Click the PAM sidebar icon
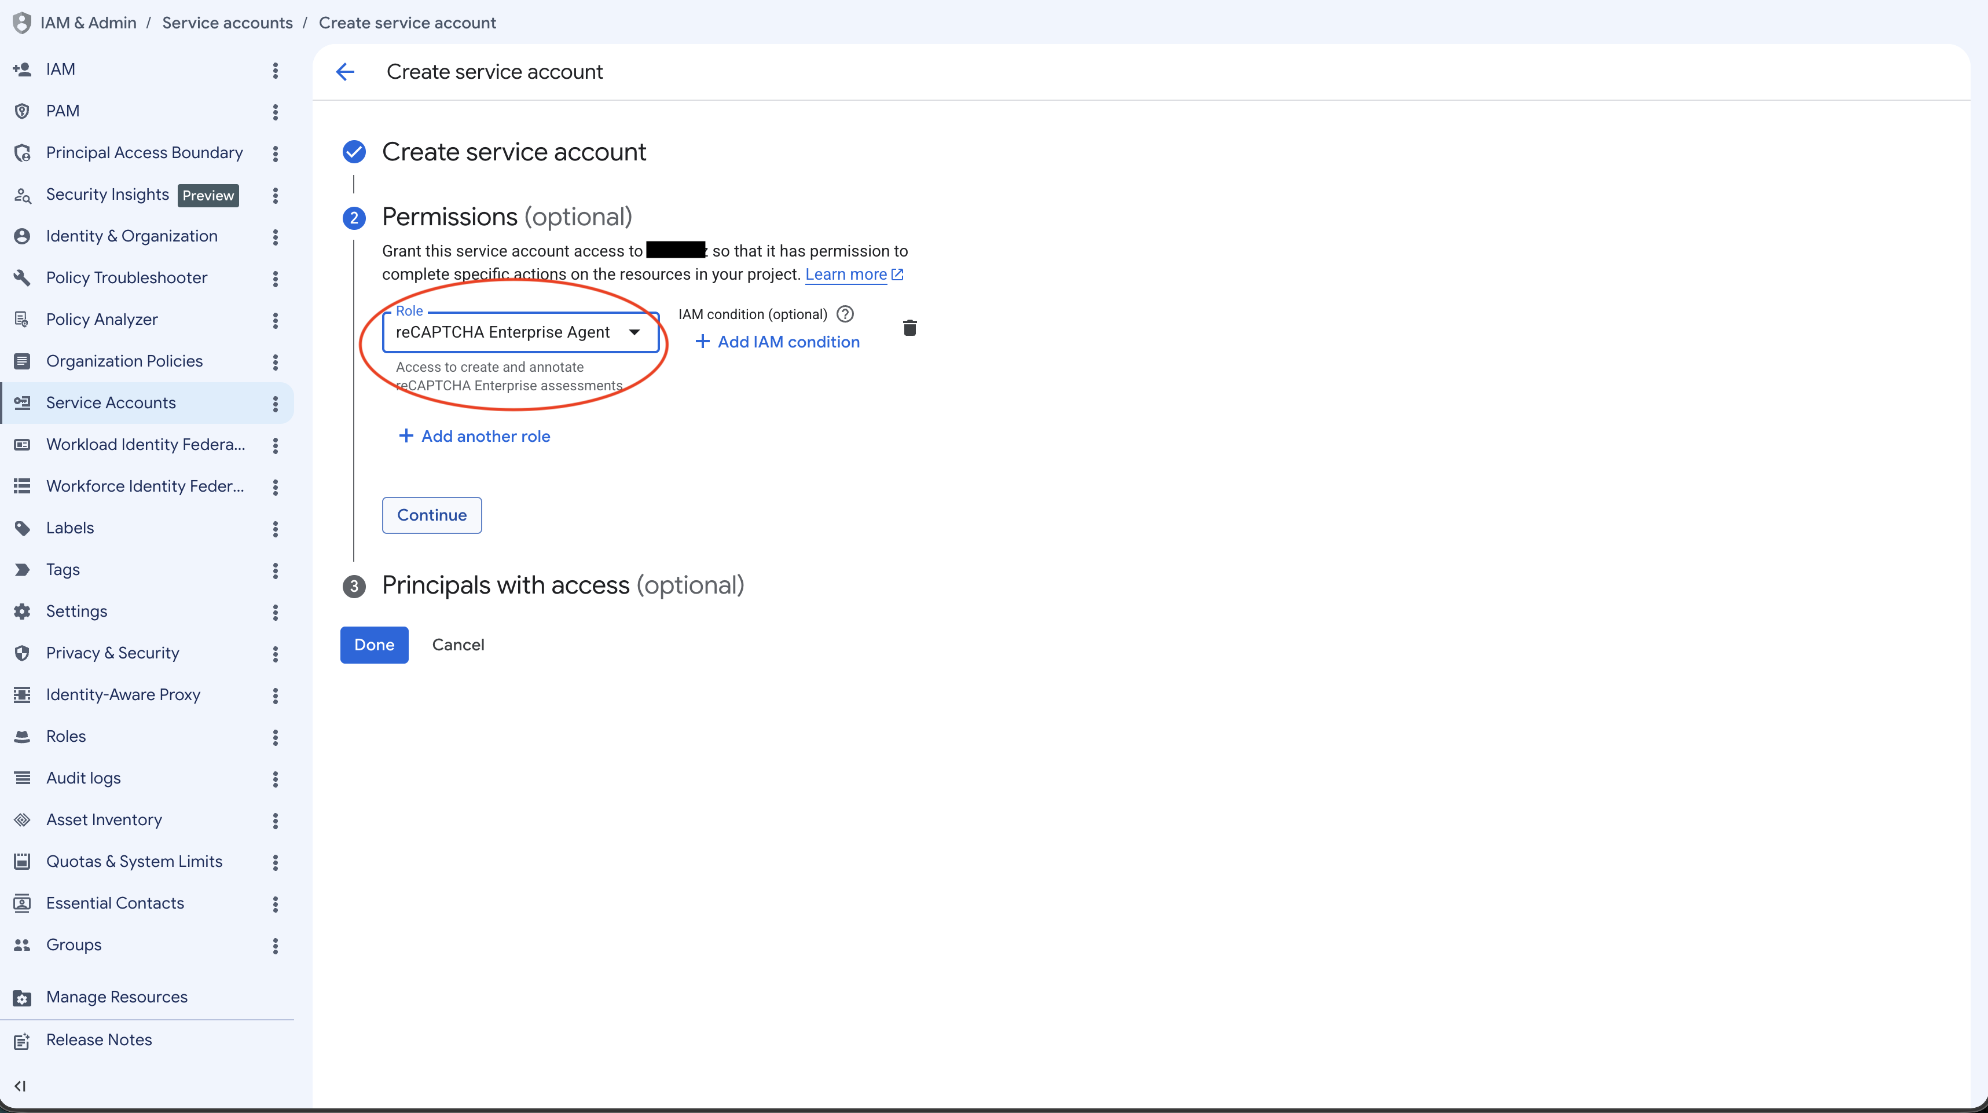 pos(23,111)
